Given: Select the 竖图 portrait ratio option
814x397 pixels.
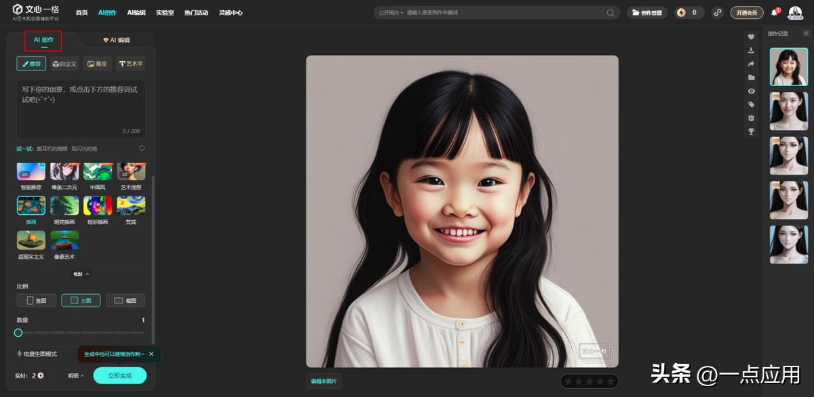Looking at the screenshot, I should (36, 300).
